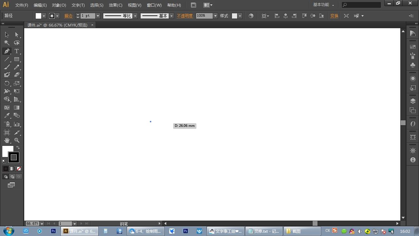Open the 基本功能 workspace switcher
The width and height of the screenshot is (419, 236).
(x=323, y=5)
